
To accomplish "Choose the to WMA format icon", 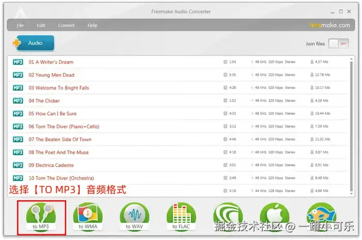I will pyautogui.click(x=88, y=217).
